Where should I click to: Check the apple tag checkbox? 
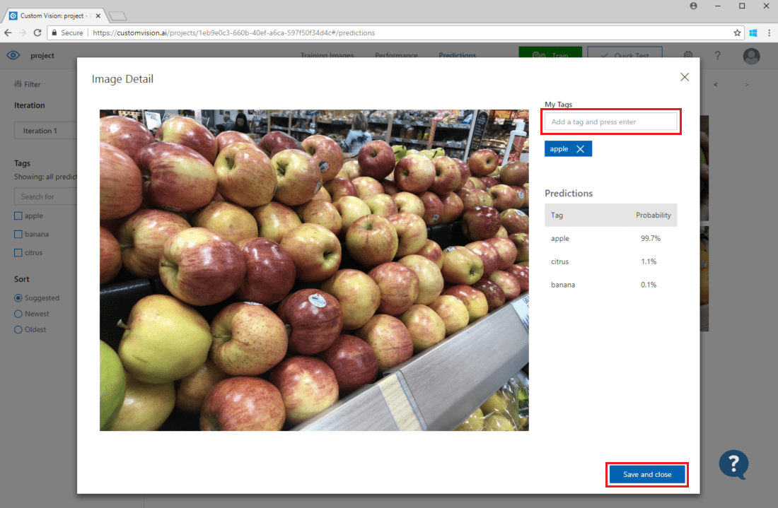[17, 215]
